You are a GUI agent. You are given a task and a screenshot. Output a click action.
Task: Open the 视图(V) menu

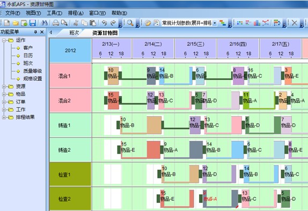coord(33,13)
